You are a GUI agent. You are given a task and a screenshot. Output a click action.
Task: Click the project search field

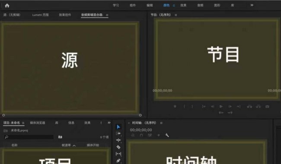point(29,137)
